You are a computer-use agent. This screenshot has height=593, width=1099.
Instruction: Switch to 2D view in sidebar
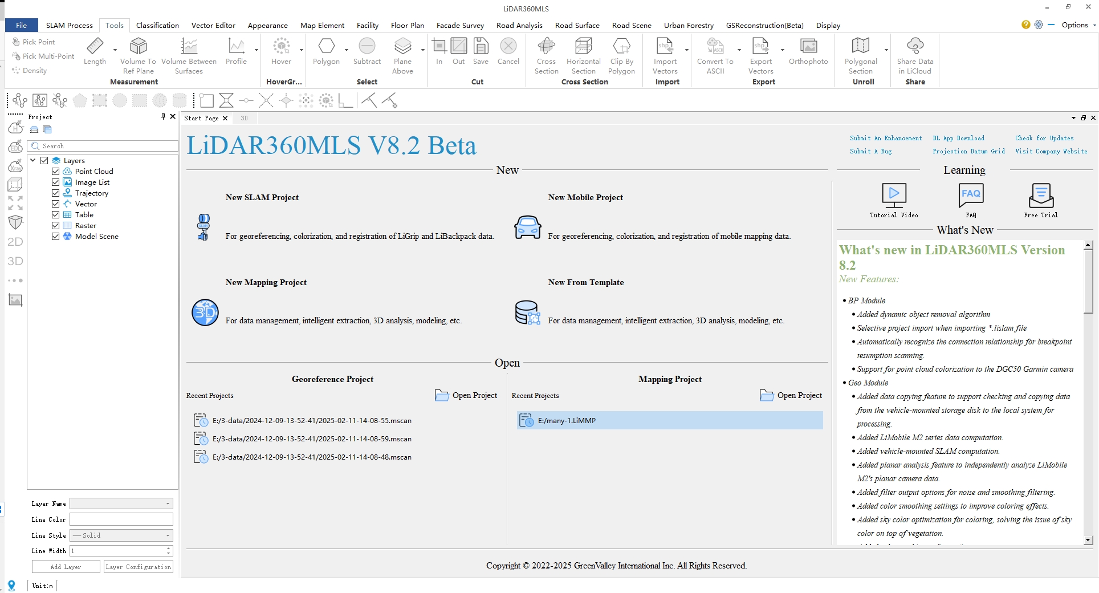15,242
